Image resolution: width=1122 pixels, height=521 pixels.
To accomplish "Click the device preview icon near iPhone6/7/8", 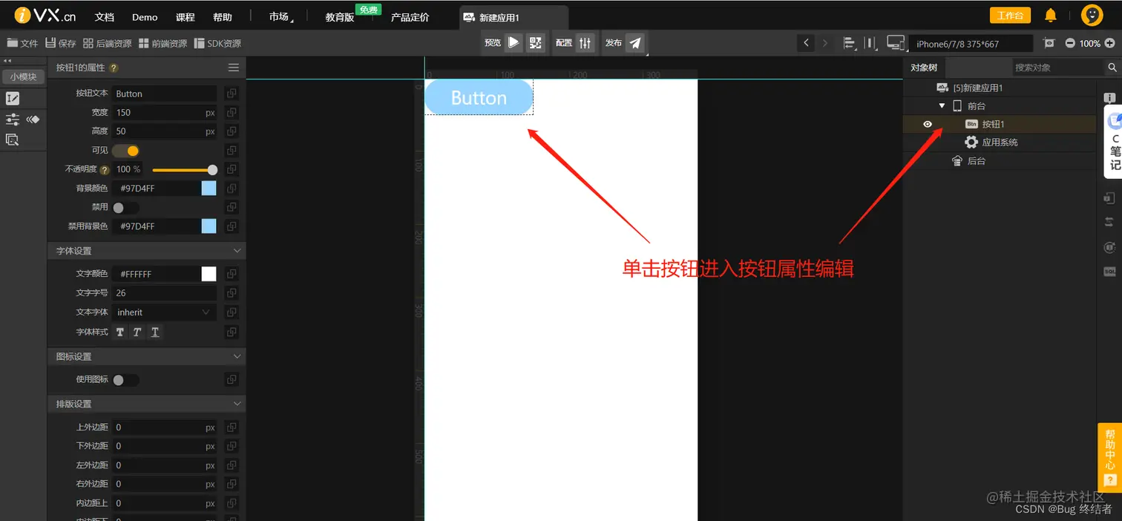I will tap(895, 42).
